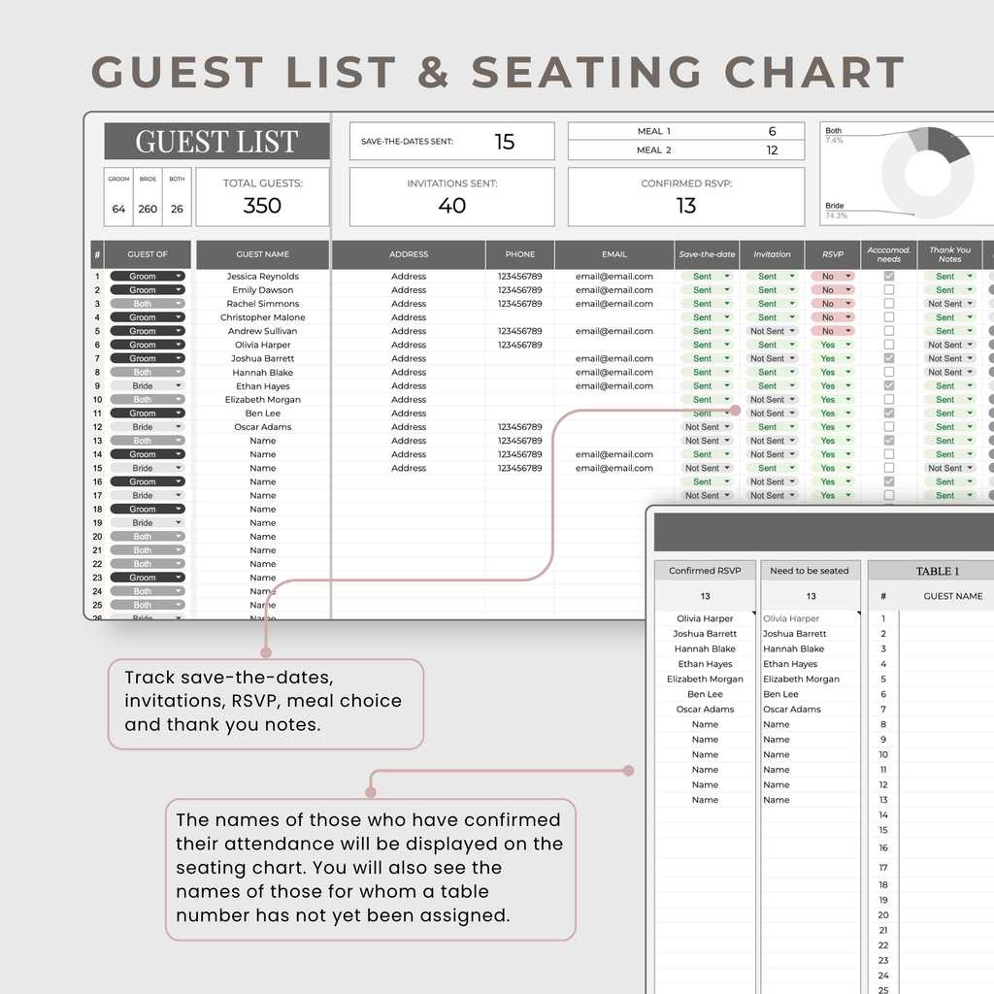Click the Accomod. needs column header
The image size is (994, 994).
(889, 254)
